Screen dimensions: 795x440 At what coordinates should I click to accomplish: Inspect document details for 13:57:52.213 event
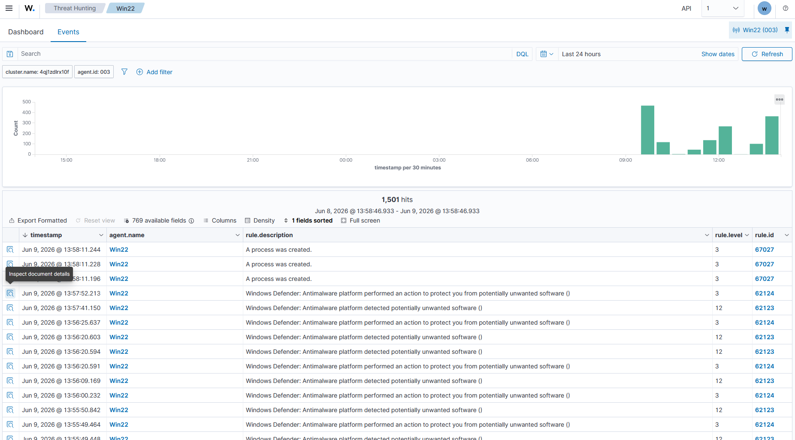pyautogui.click(x=10, y=293)
